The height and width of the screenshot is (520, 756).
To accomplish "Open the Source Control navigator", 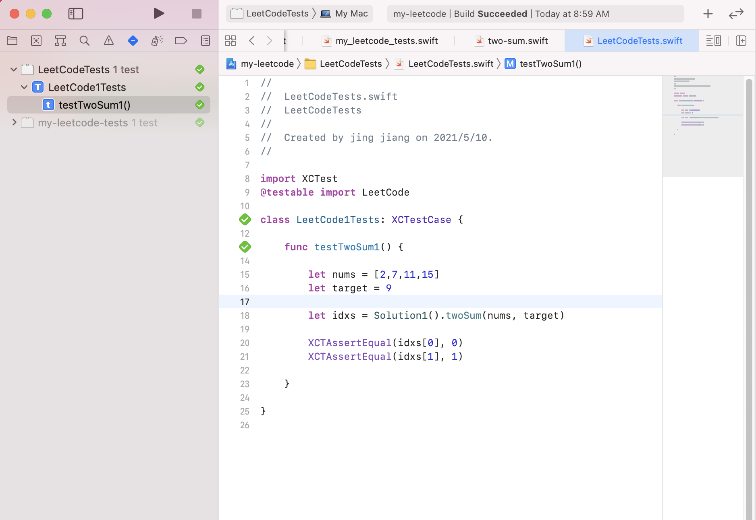I will pyautogui.click(x=36, y=41).
